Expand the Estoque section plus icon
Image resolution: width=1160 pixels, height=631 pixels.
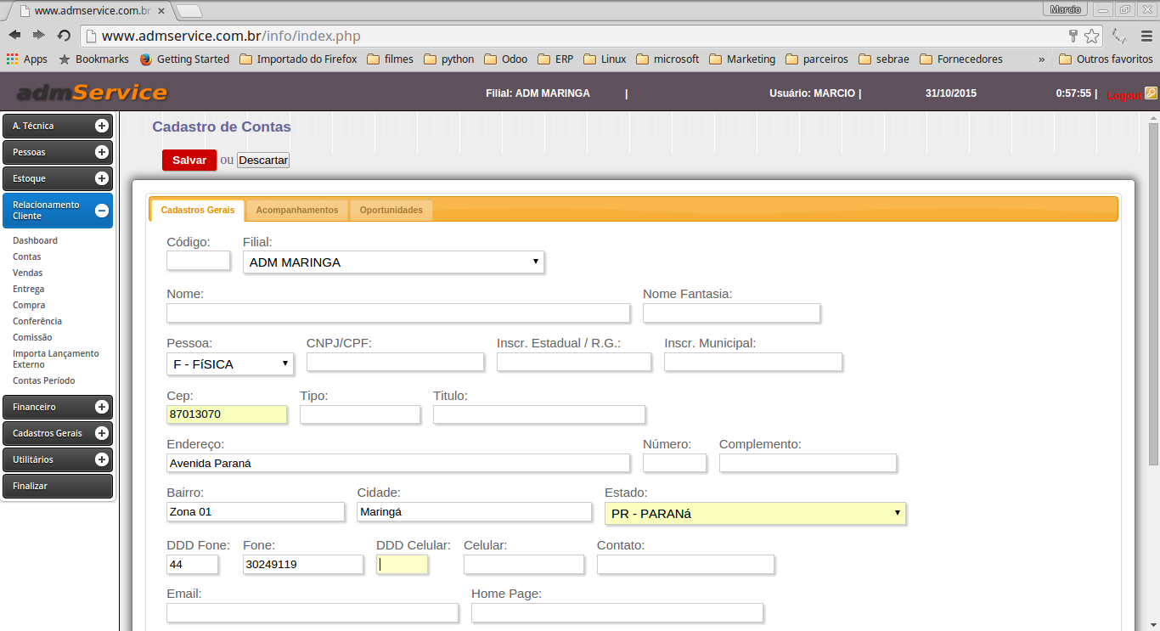(x=102, y=178)
